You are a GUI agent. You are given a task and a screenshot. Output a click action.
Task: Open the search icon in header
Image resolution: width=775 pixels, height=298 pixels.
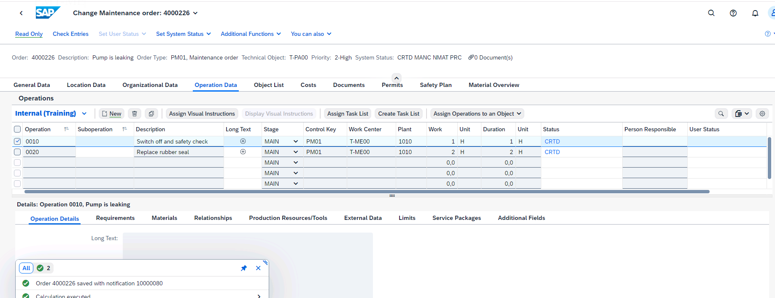[x=711, y=13]
